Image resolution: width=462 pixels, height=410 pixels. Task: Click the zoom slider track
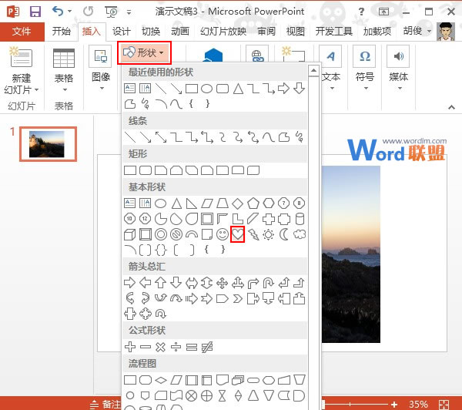357,405
